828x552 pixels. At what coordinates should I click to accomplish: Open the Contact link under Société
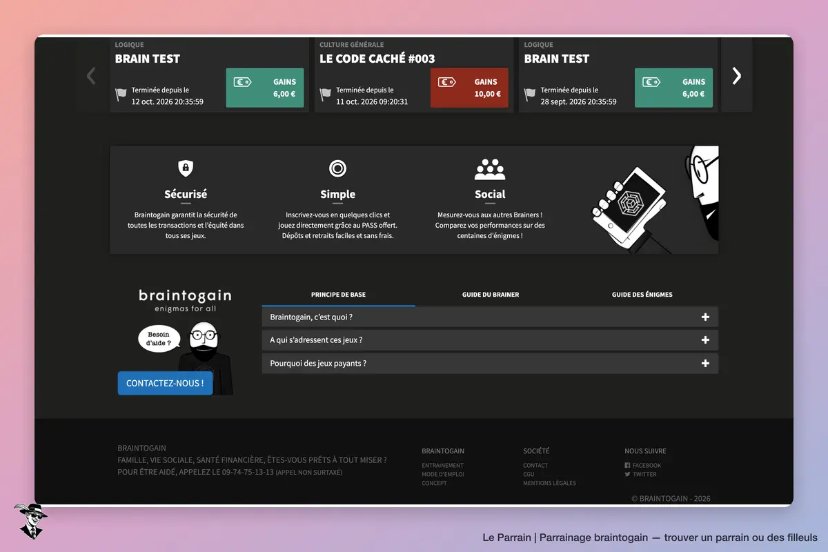point(535,466)
